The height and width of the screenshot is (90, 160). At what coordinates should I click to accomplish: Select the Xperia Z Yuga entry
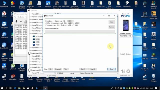pos(37,62)
